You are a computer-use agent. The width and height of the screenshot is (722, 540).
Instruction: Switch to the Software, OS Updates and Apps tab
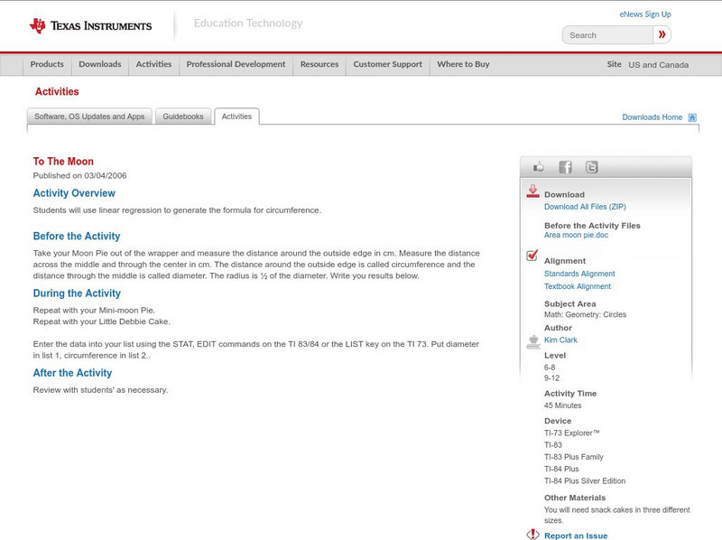pos(88,116)
